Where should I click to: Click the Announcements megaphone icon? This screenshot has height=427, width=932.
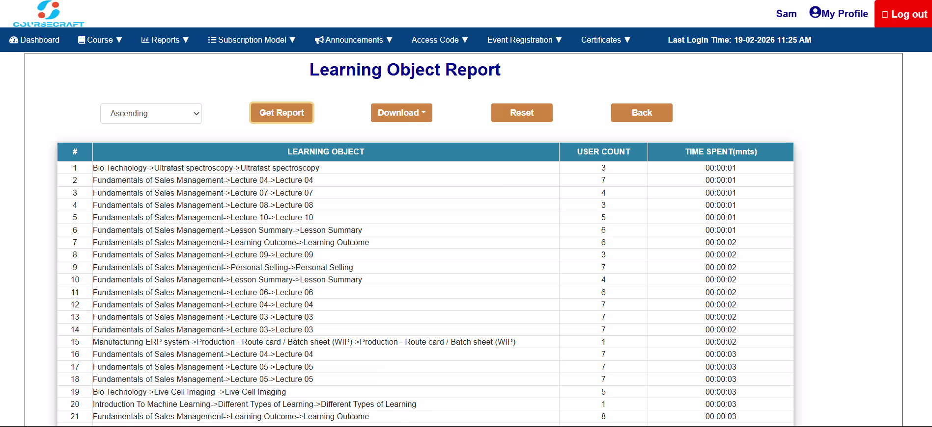(x=319, y=40)
